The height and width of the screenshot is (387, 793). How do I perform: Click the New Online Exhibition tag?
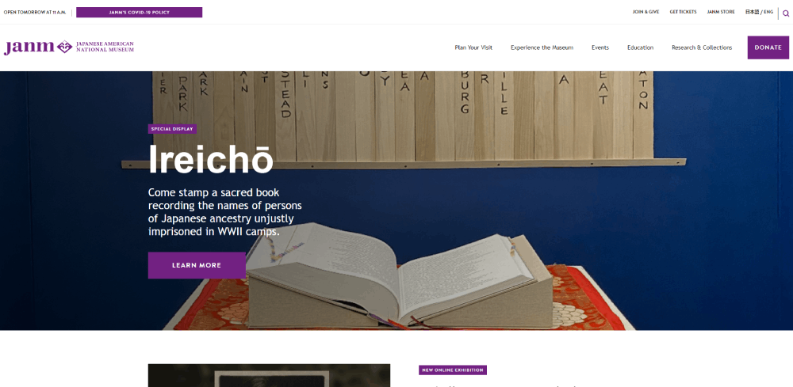(x=453, y=370)
